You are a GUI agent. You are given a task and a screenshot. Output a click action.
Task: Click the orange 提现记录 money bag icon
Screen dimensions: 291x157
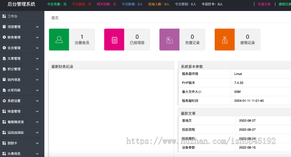point(225,39)
